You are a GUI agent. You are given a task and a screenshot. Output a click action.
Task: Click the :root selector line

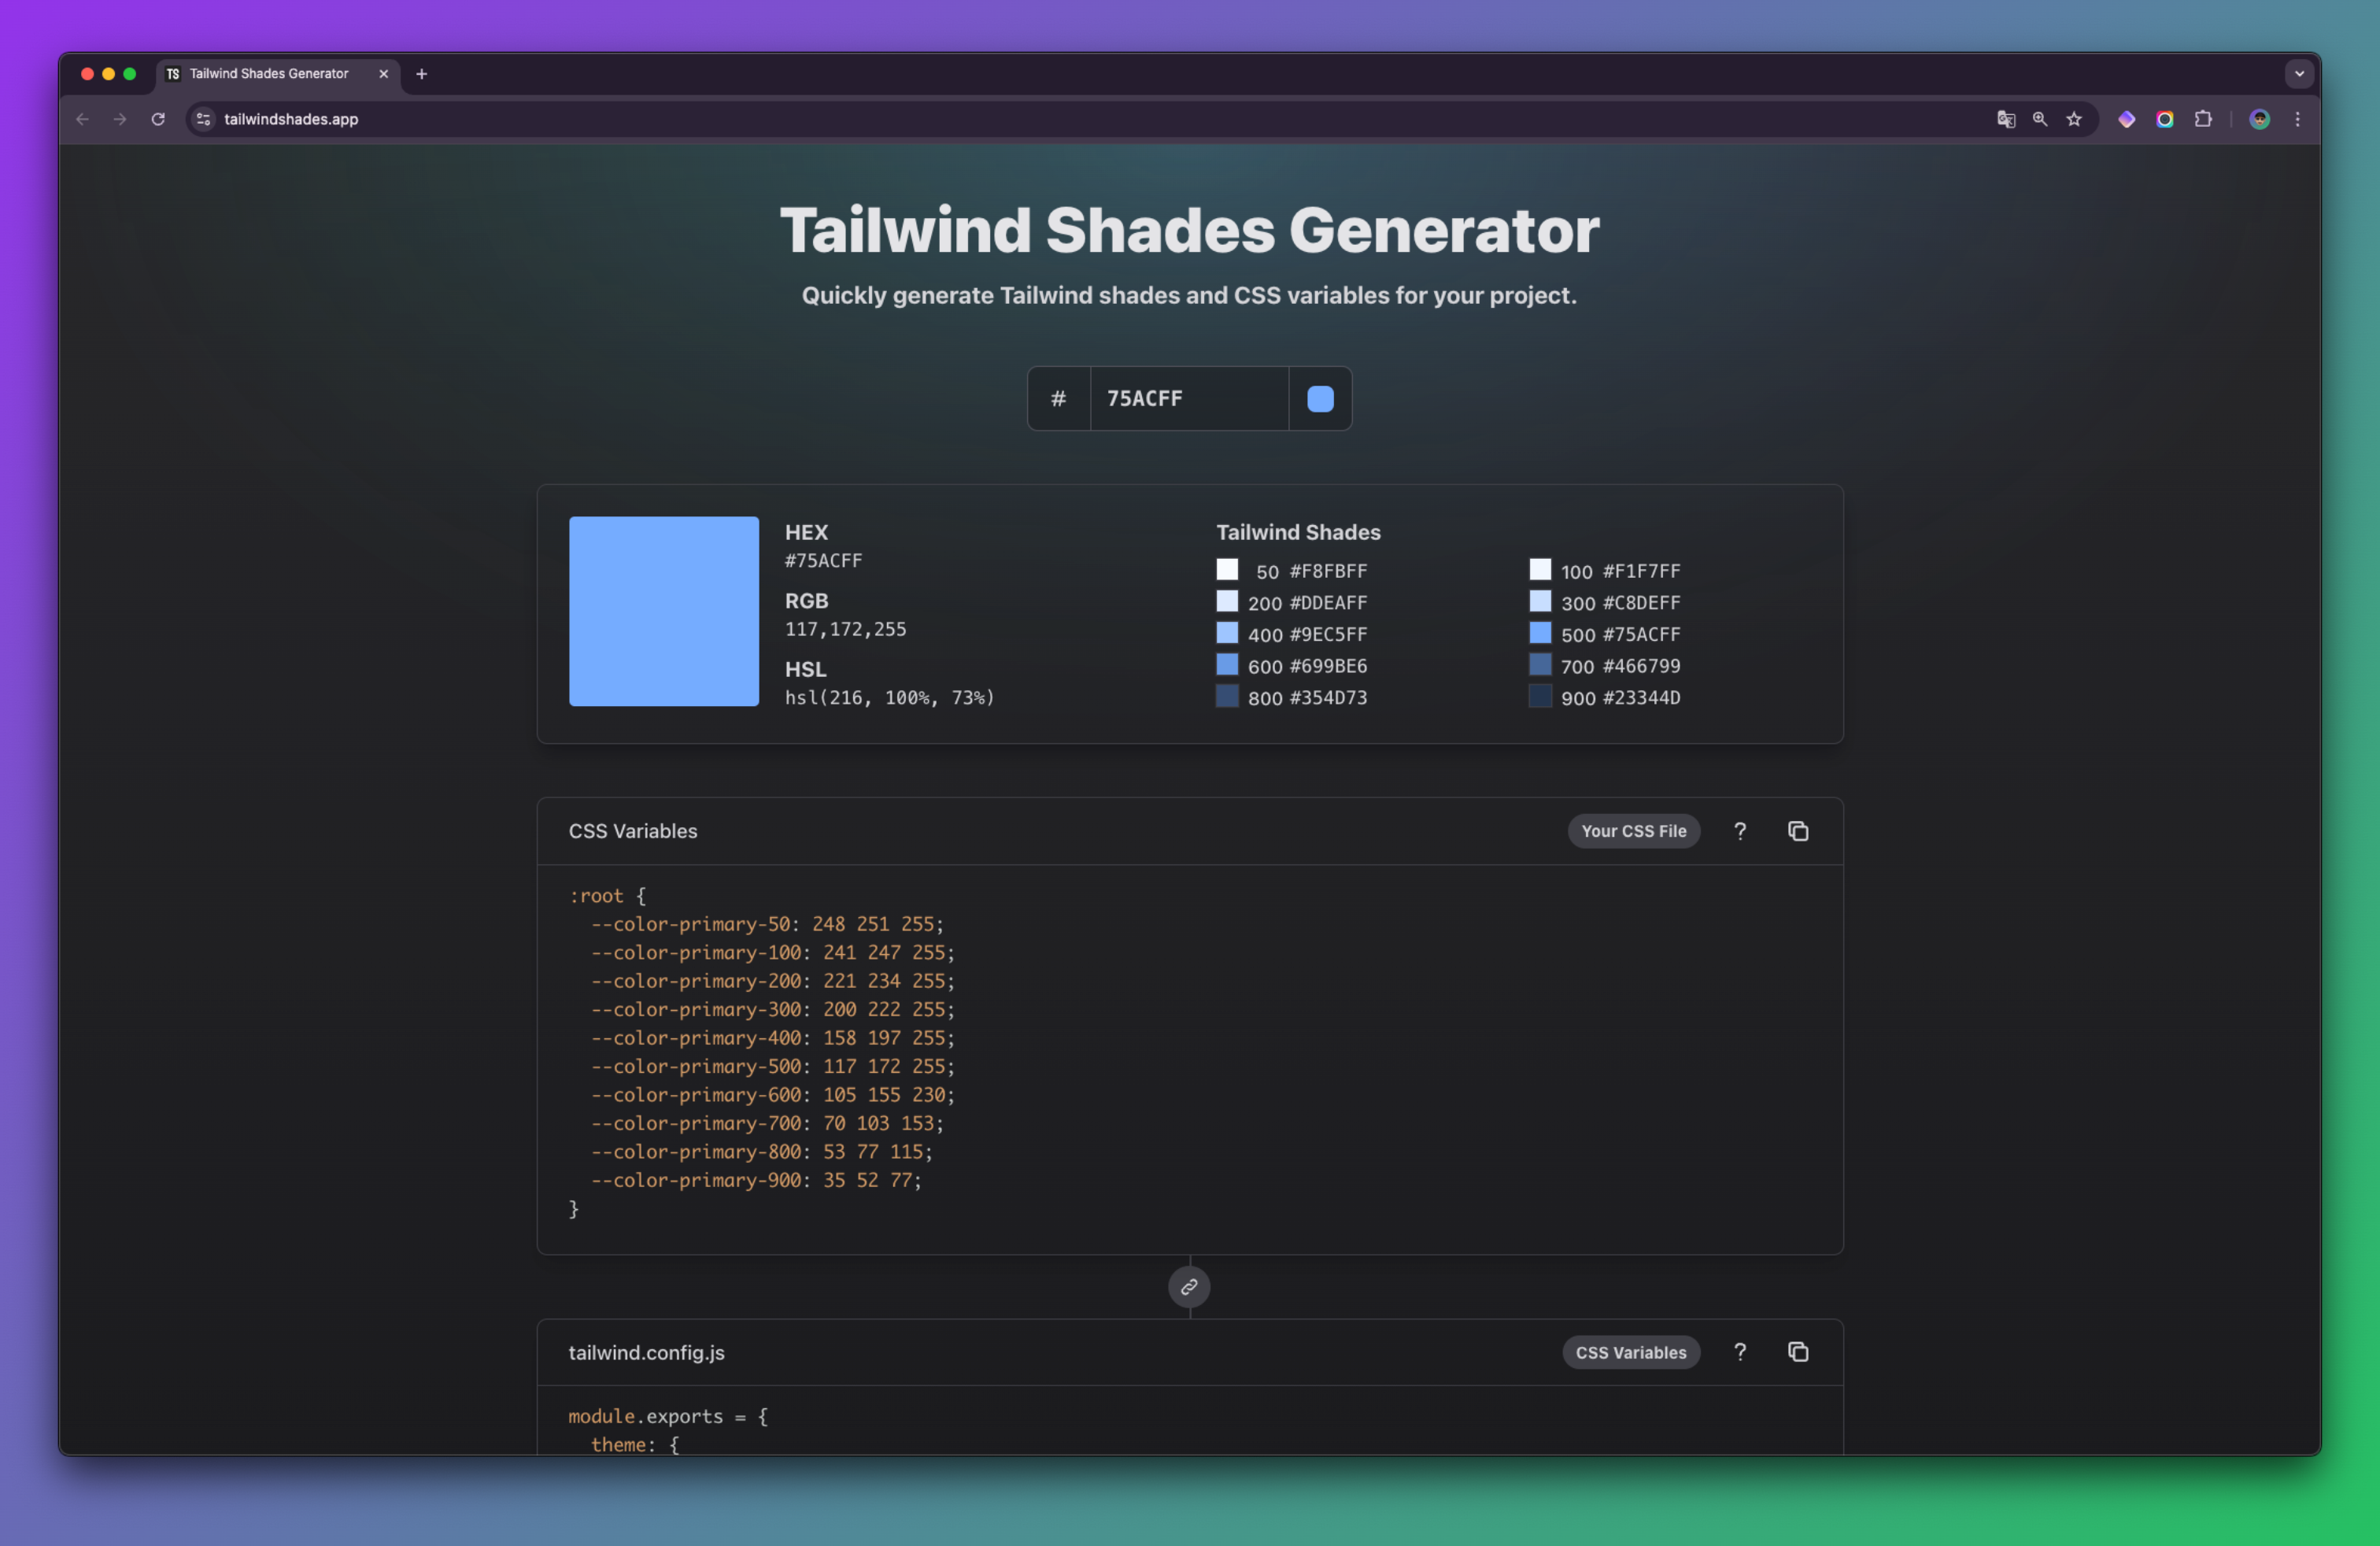(607, 896)
